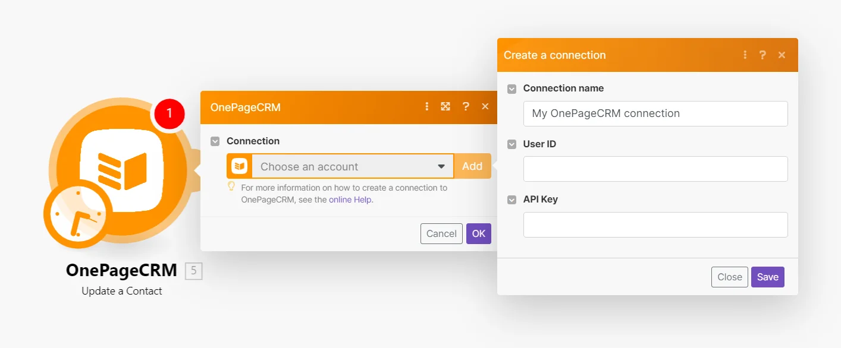Open help in the OnePageCRM dialog

point(466,107)
